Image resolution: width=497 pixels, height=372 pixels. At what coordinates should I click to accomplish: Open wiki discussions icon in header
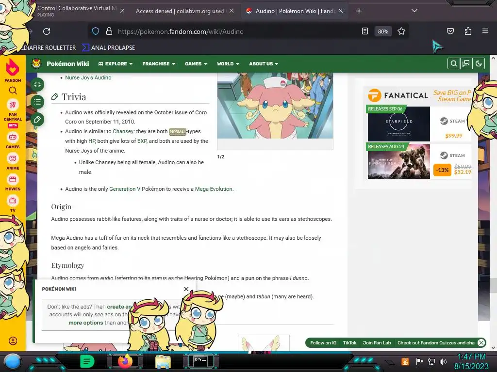(466, 63)
